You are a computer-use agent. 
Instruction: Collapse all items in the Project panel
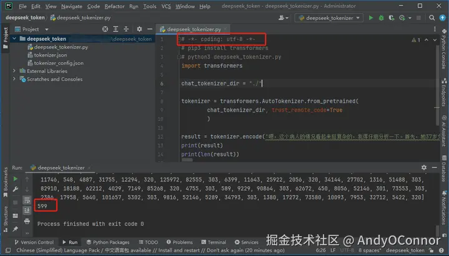[126, 29]
